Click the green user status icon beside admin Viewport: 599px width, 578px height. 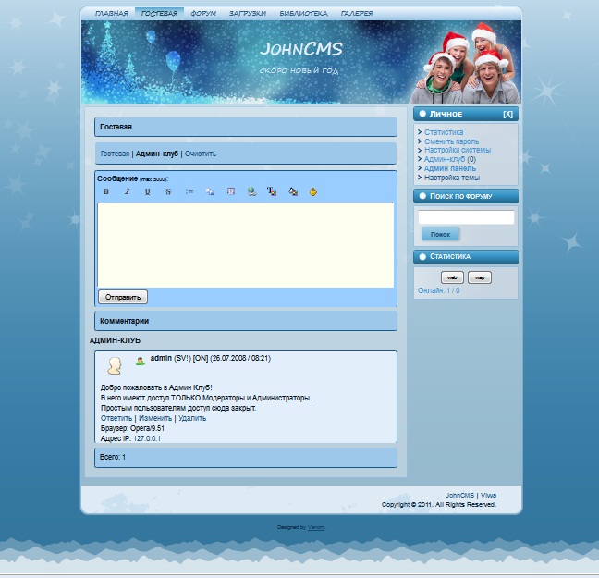[x=141, y=361]
